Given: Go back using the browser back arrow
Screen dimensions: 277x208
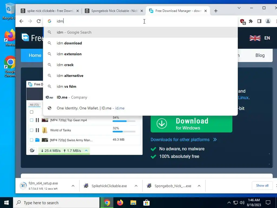Looking at the screenshot, I should point(21,21).
